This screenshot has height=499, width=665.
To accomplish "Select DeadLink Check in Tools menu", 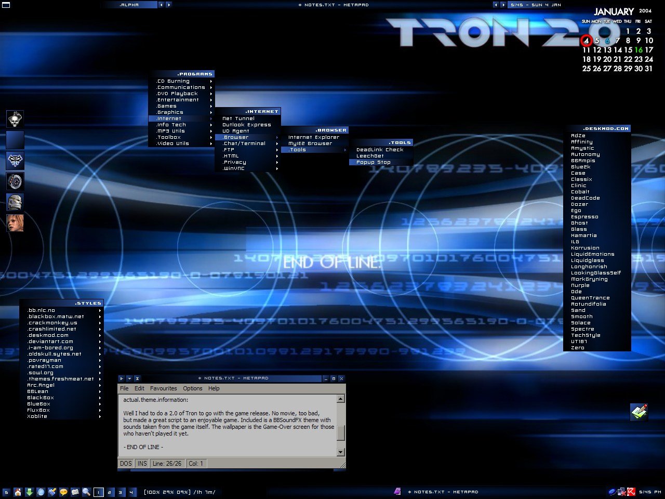I will (381, 150).
